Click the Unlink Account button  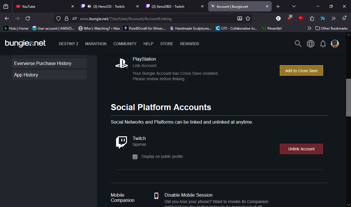301,149
